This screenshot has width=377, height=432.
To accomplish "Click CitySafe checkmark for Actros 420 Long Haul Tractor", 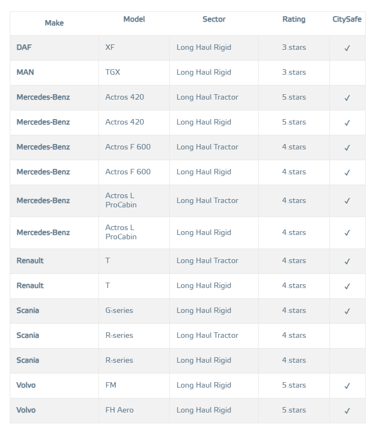I will tap(347, 98).
